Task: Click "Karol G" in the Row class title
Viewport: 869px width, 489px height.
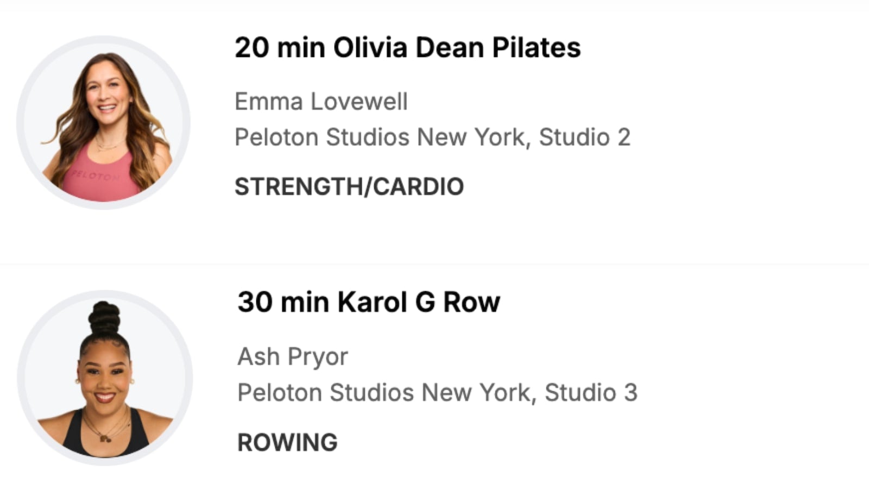Action: click(x=386, y=303)
